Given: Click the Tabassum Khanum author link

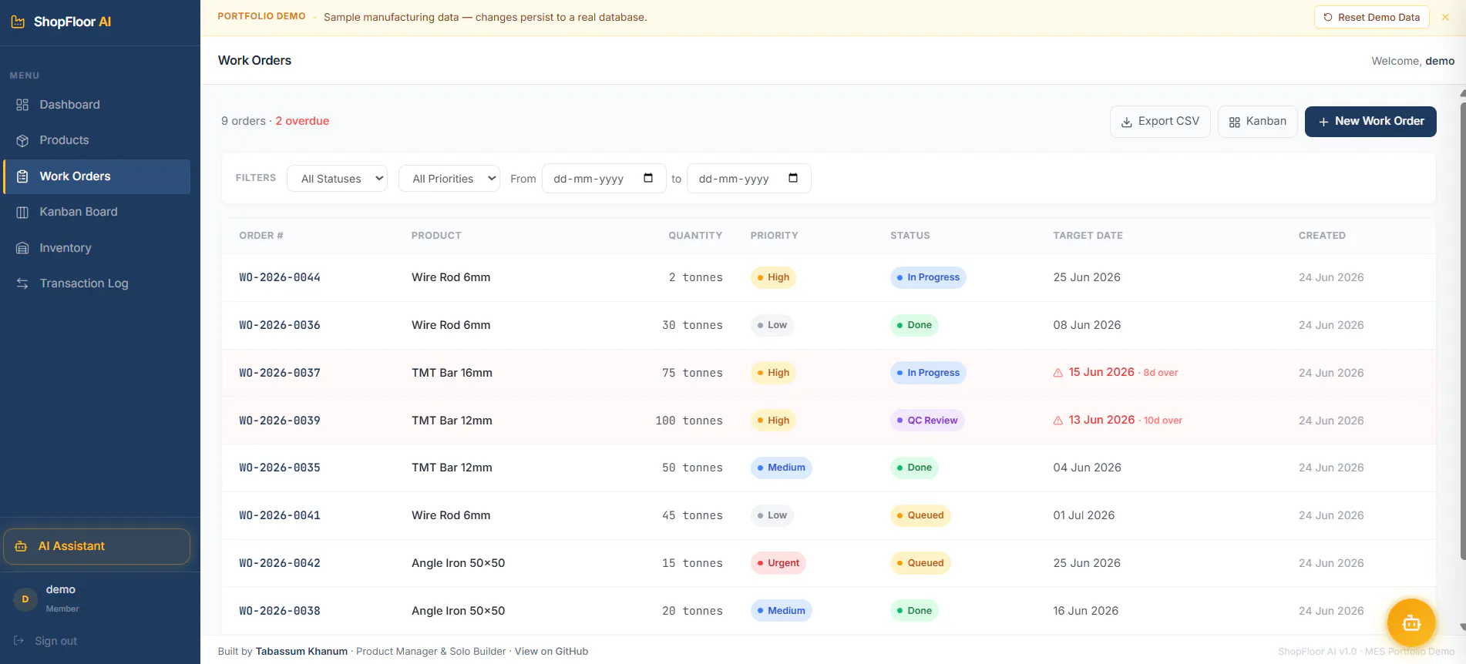Looking at the screenshot, I should pos(301,652).
